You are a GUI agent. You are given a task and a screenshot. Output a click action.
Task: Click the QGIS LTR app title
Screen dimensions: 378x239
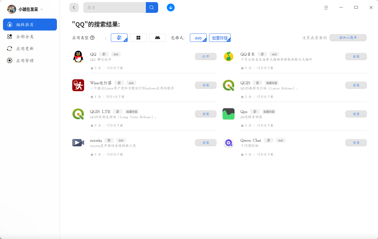[100, 112]
